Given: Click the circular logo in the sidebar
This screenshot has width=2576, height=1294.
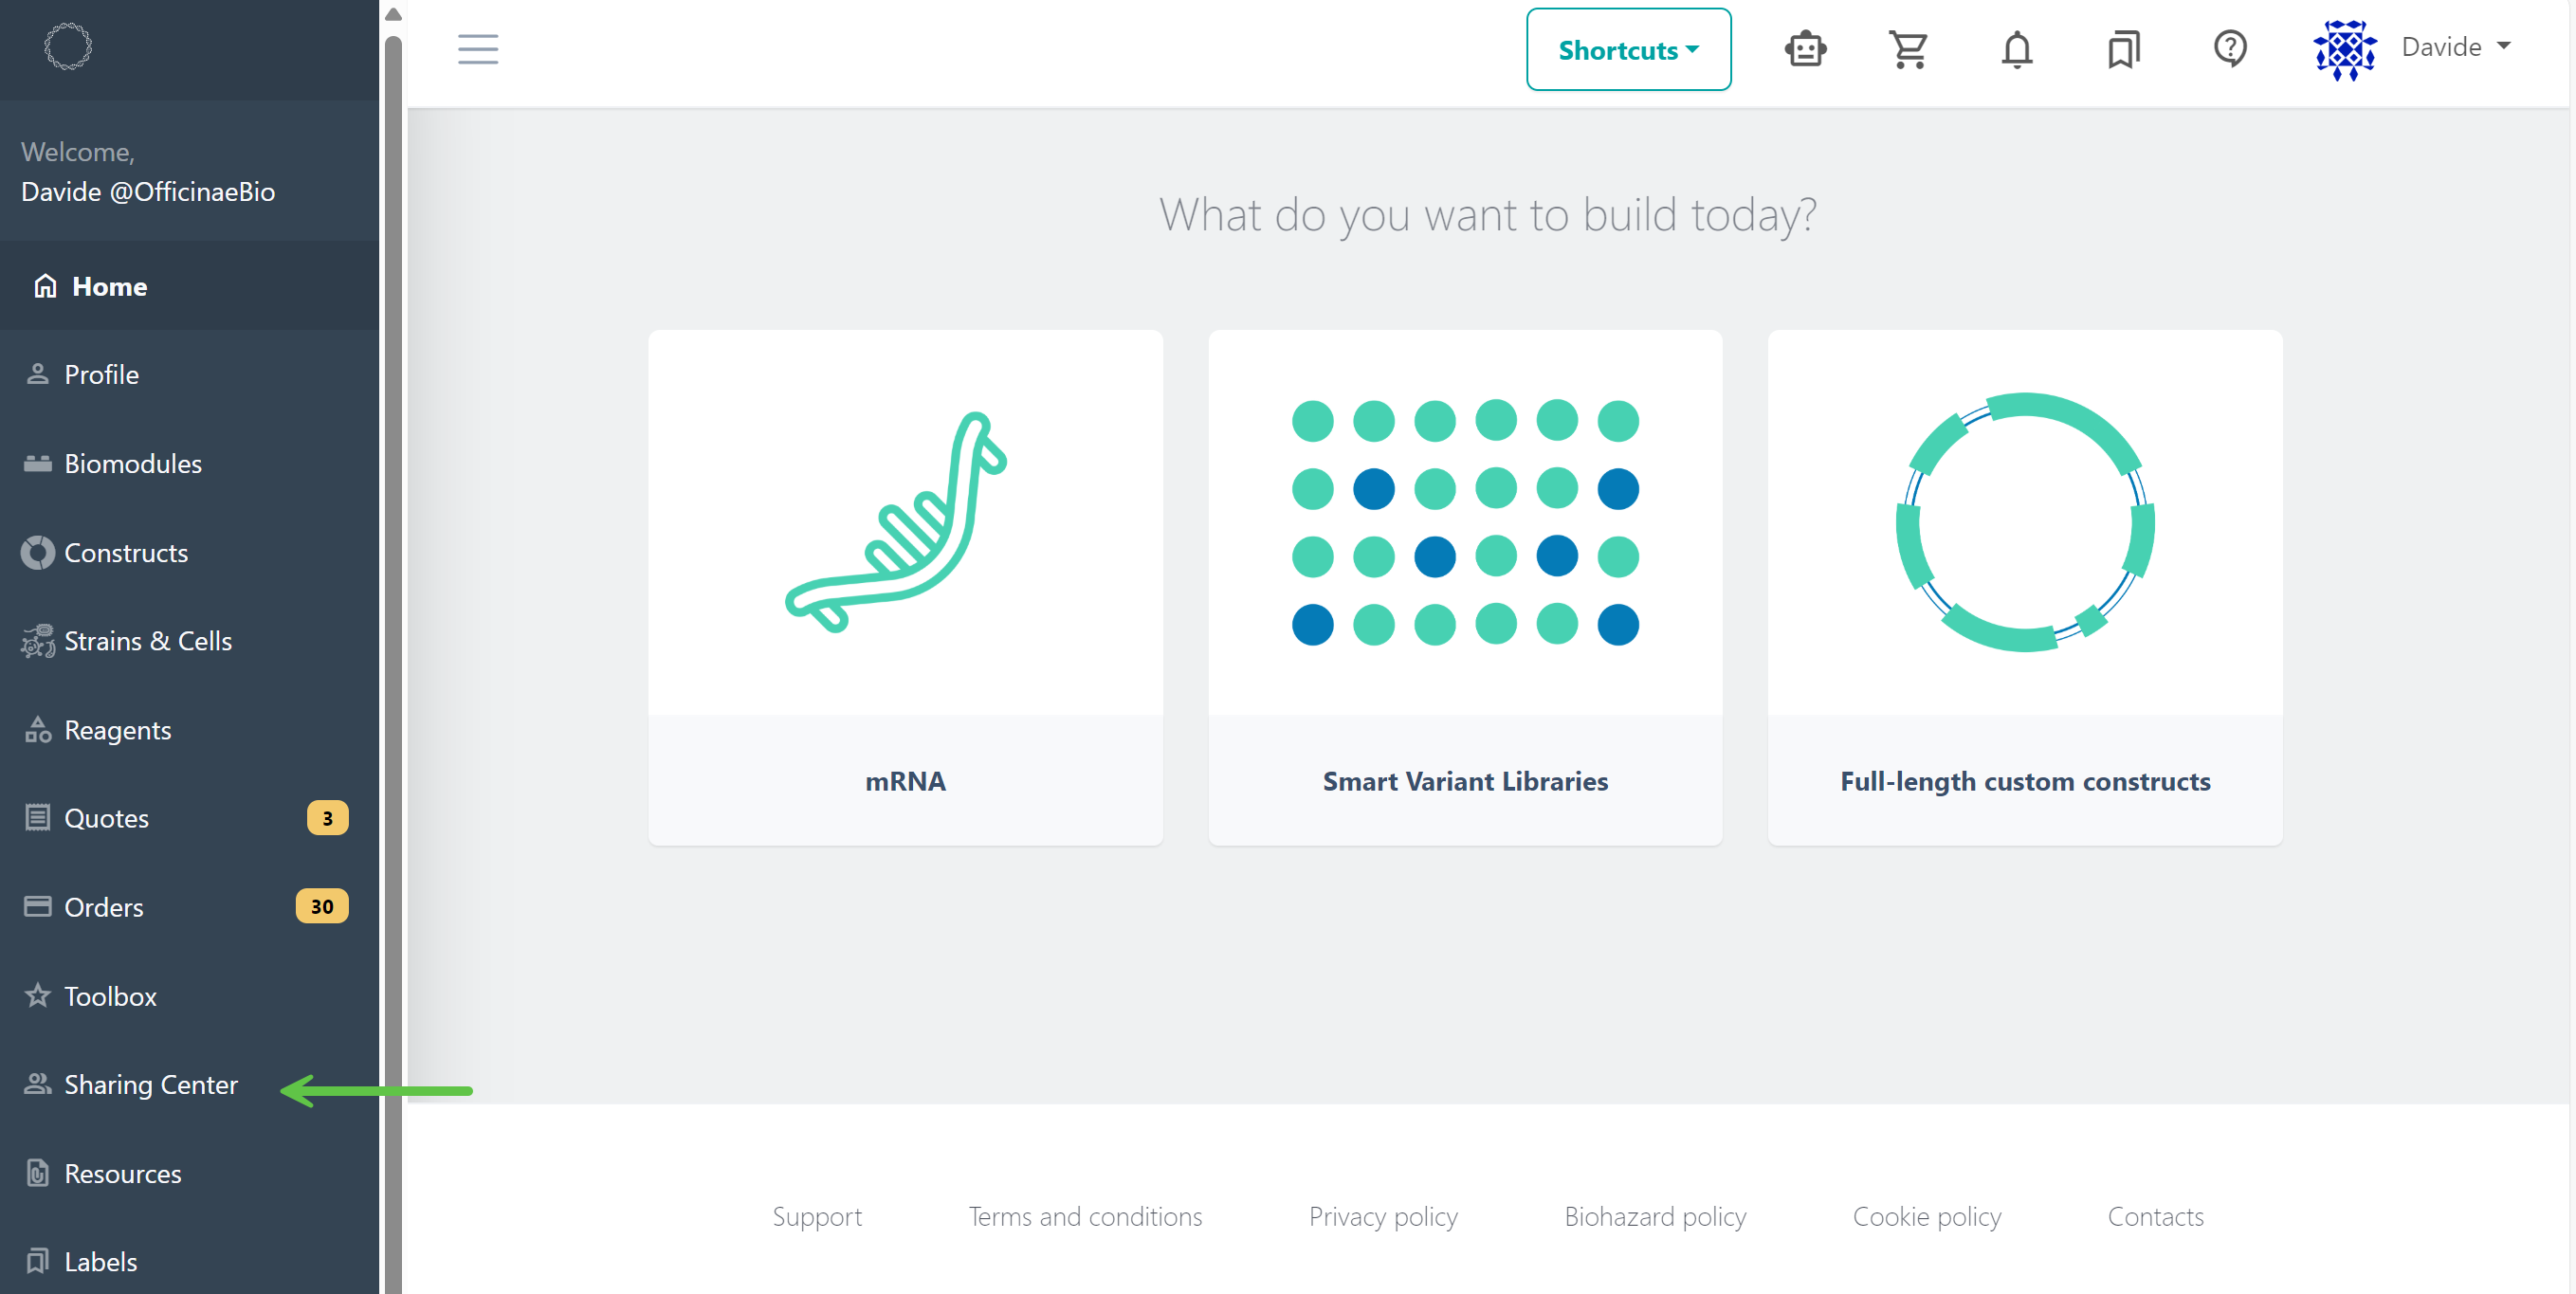Looking at the screenshot, I should pos(68,46).
